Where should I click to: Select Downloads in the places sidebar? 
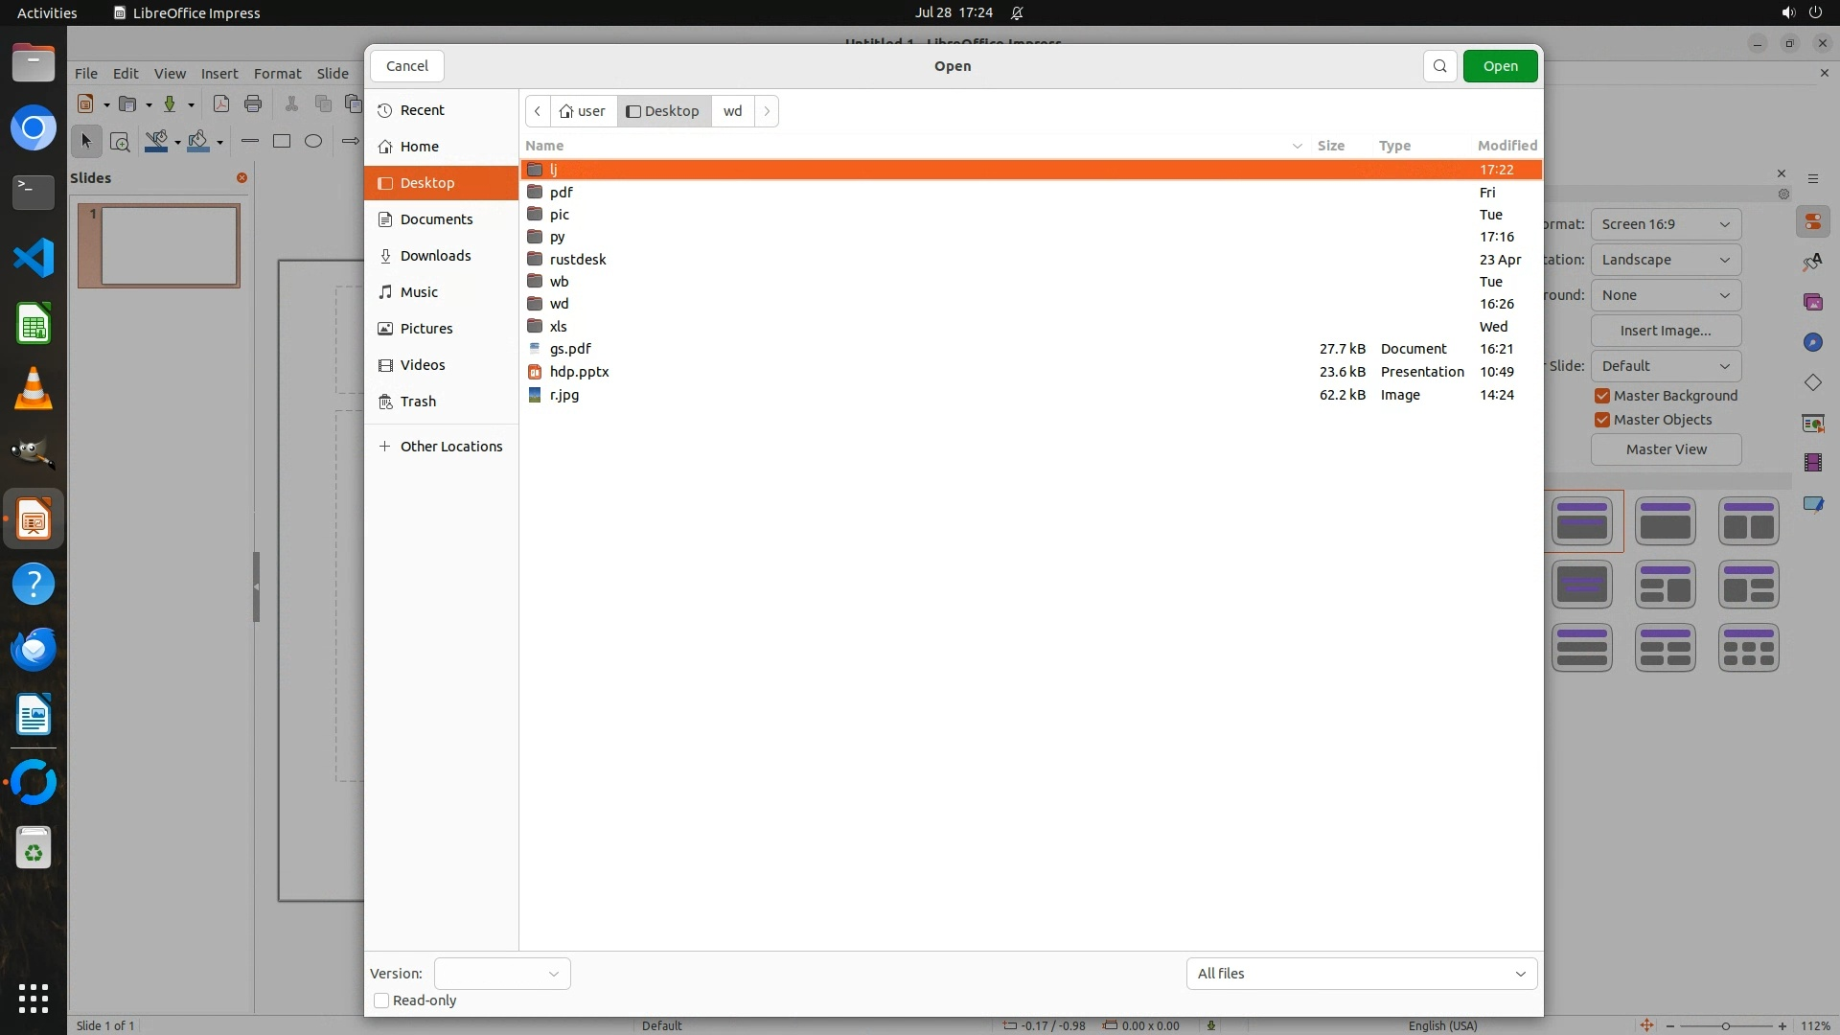tap(435, 256)
